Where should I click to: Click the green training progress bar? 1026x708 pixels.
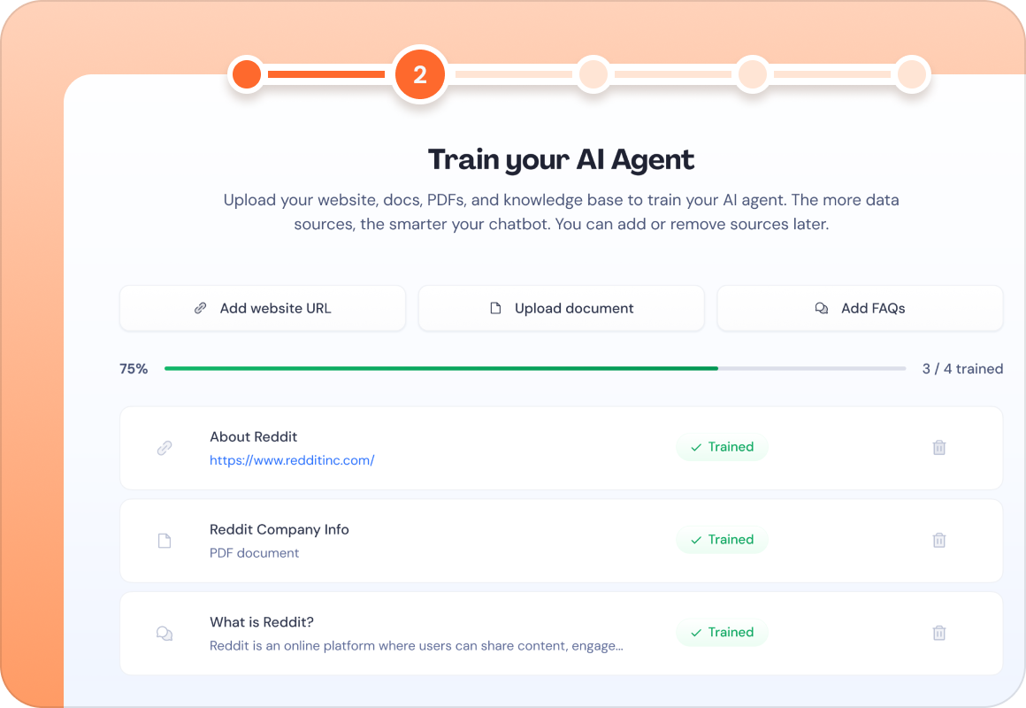441,369
